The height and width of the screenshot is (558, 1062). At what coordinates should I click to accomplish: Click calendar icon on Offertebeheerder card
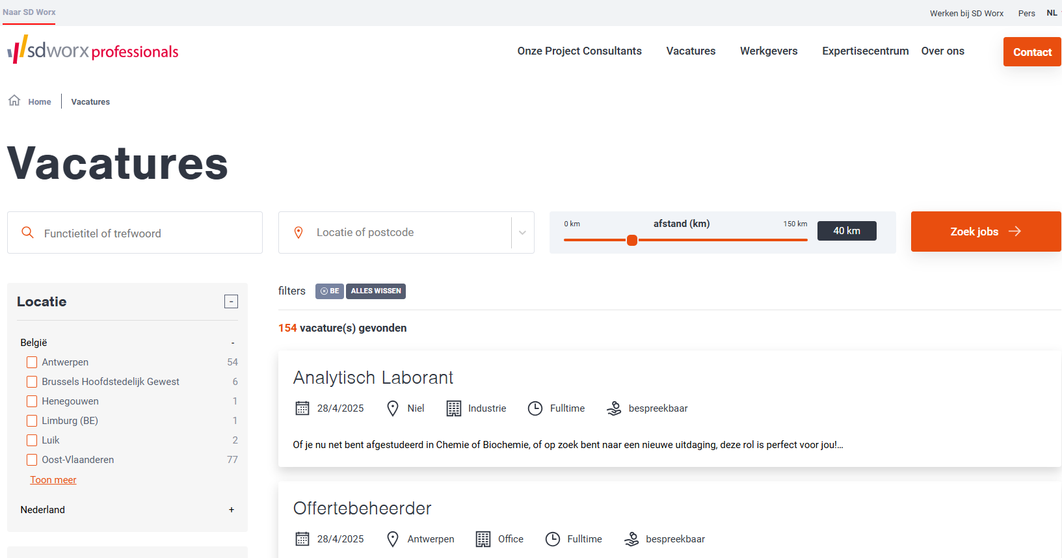[x=302, y=539]
